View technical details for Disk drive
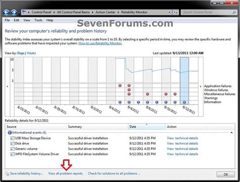The height and width of the screenshot is (182, 240). 182,144
